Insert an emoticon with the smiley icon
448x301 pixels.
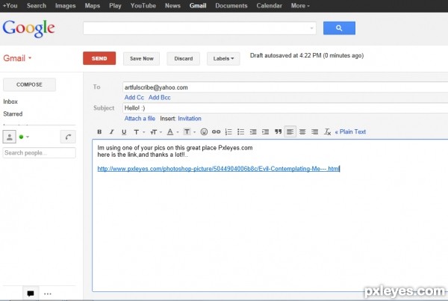tap(204, 131)
